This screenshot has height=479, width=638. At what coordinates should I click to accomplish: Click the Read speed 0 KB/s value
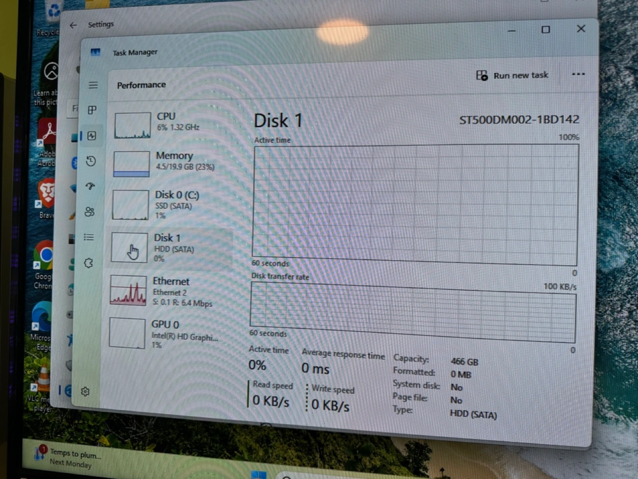click(x=271, y=401)
